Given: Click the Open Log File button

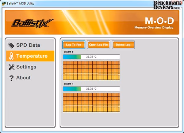Looking at the screenshot, I should (98, 45).
